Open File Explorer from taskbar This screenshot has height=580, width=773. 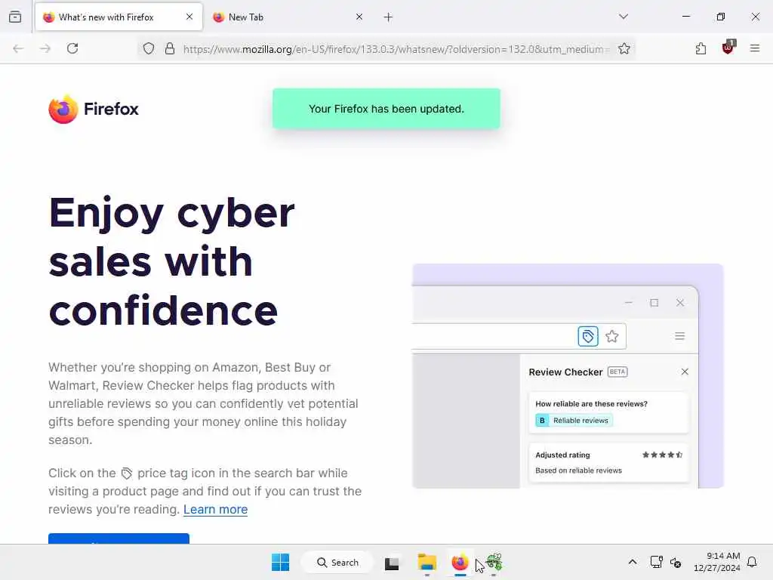click(x=427, y=563)
